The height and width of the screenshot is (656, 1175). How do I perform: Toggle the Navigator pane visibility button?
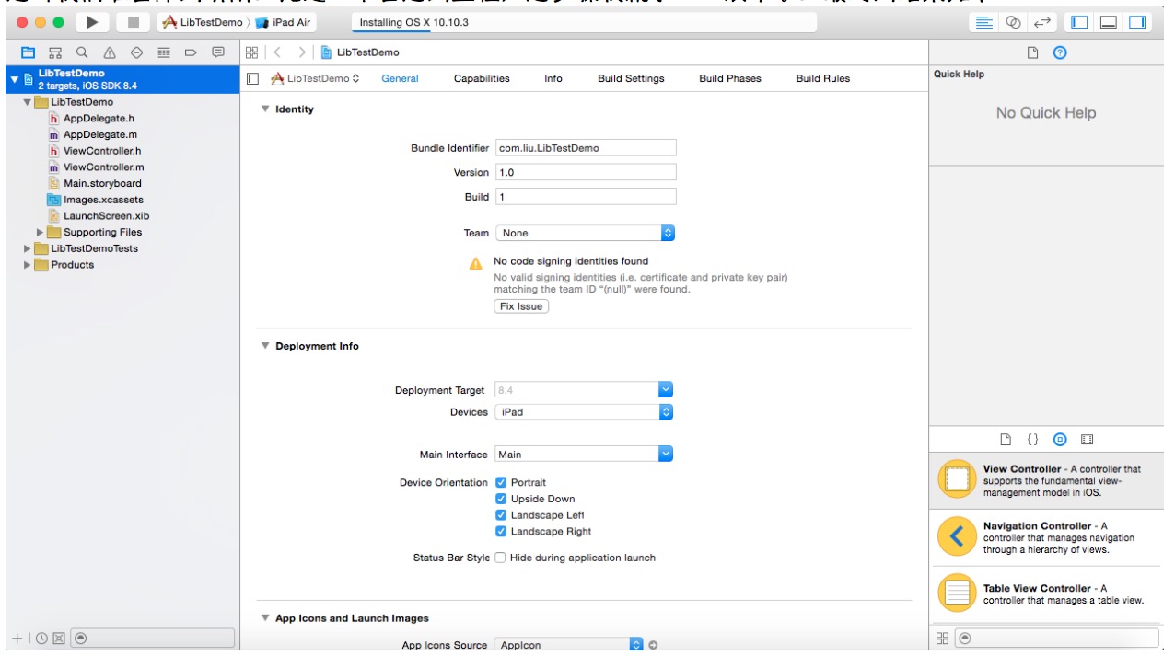1079,22
